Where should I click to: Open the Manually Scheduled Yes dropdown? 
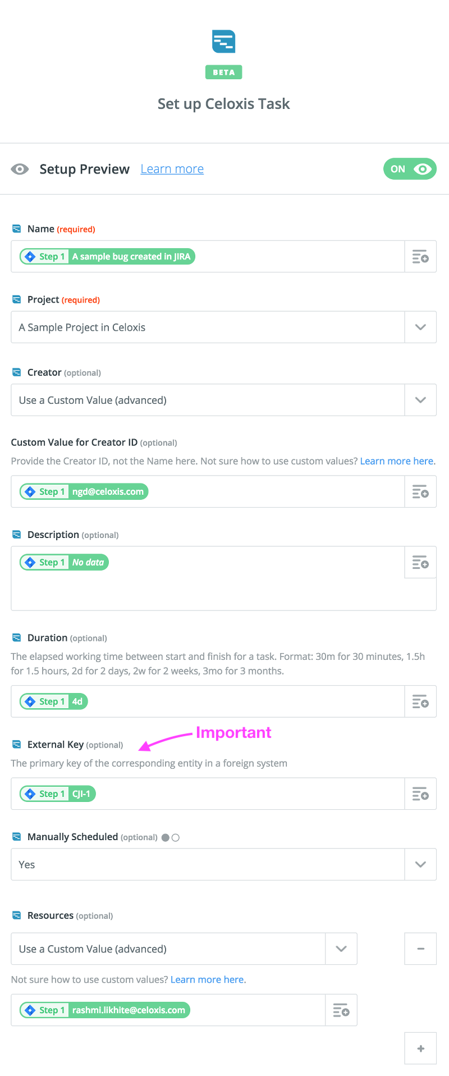(x=420, y=864)
